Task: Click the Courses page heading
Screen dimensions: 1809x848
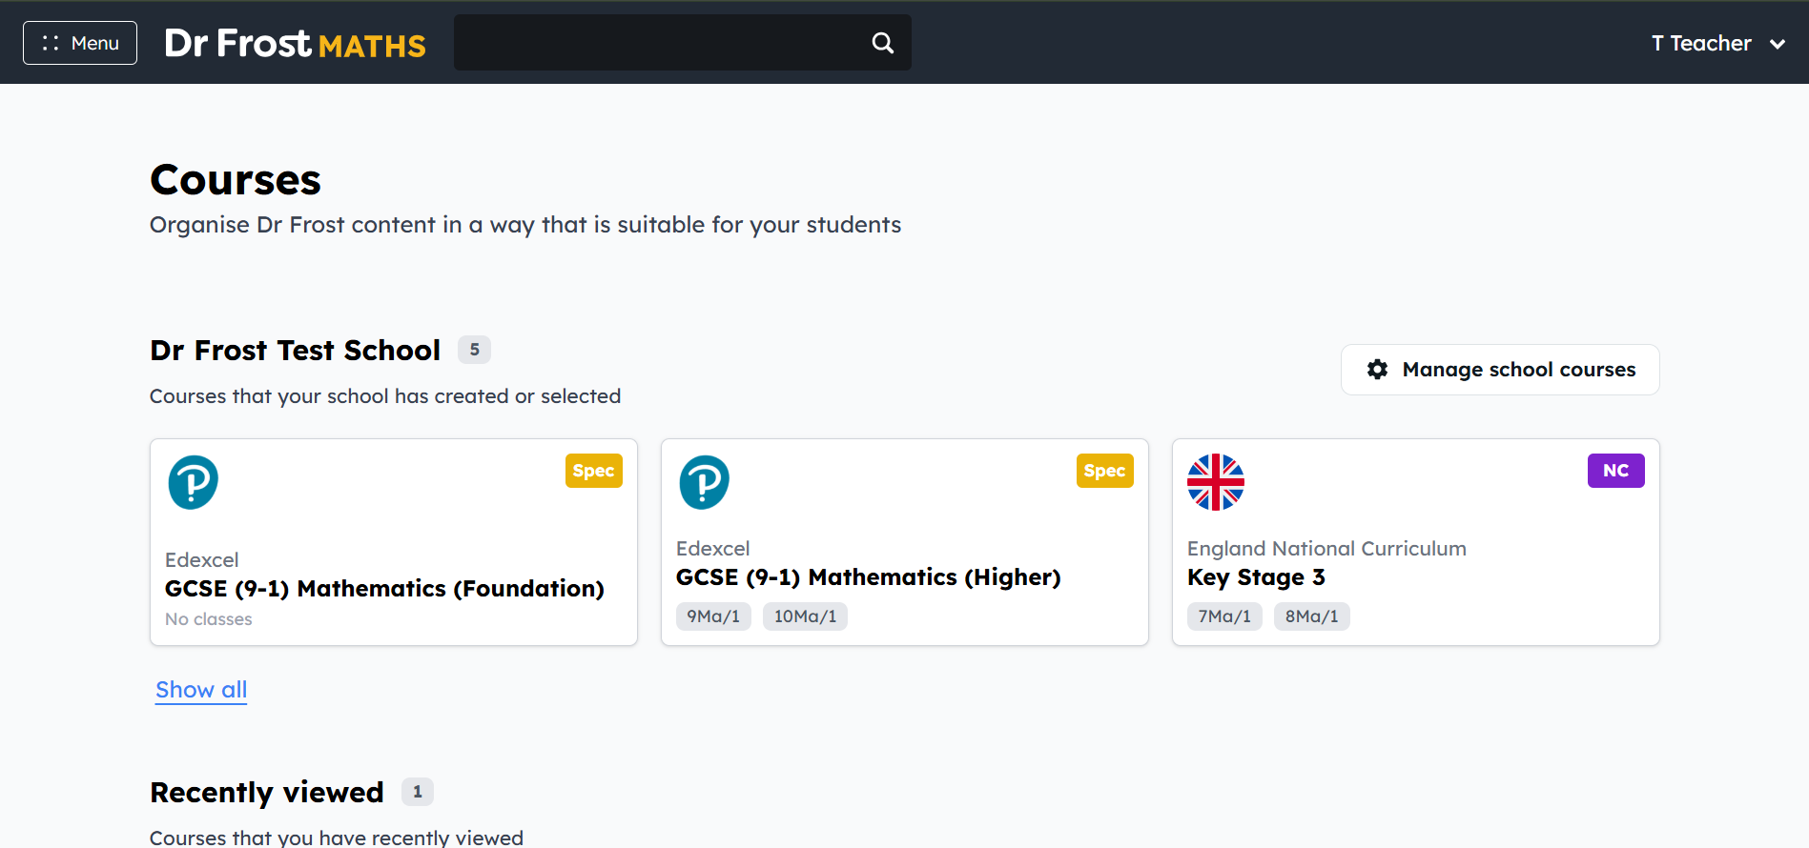Action: tap(236, 180)
